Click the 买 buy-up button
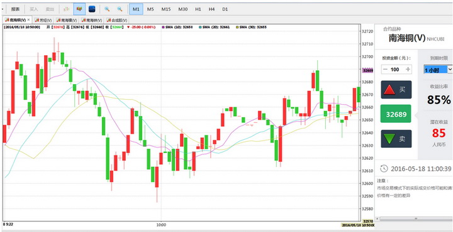The image size is (453, 232). point(396,90)
